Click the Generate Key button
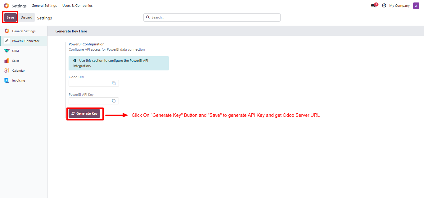 84,113
